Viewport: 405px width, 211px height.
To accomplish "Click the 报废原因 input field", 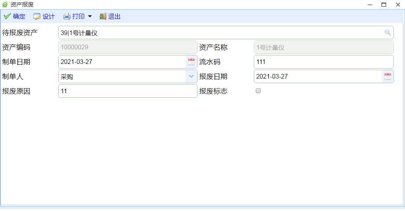I will 127,91.
